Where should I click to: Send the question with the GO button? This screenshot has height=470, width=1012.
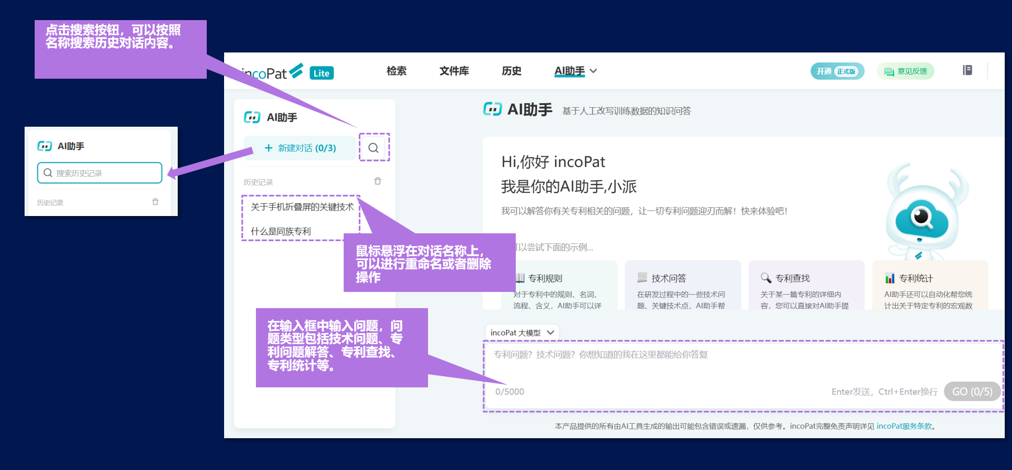[x=972, y=391]
